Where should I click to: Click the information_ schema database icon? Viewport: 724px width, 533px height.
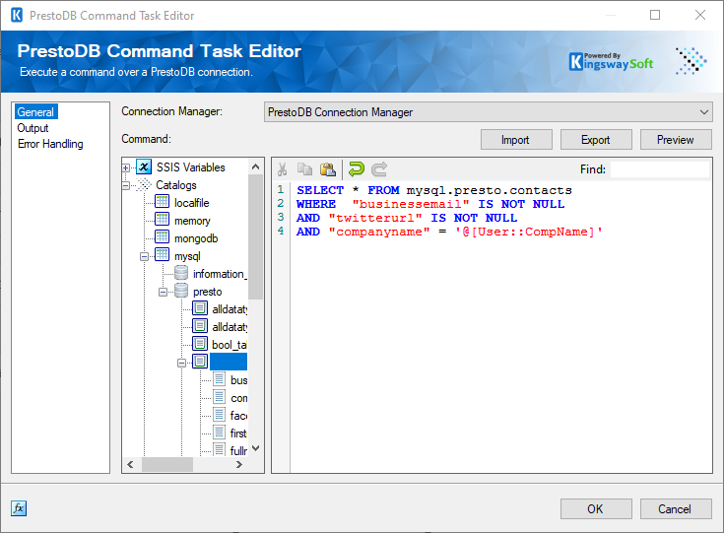181,273
